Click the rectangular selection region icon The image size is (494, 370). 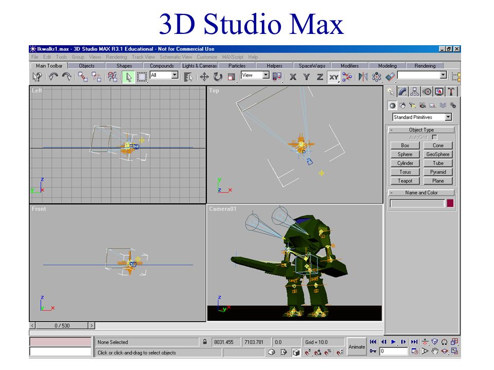coord(142,77)
